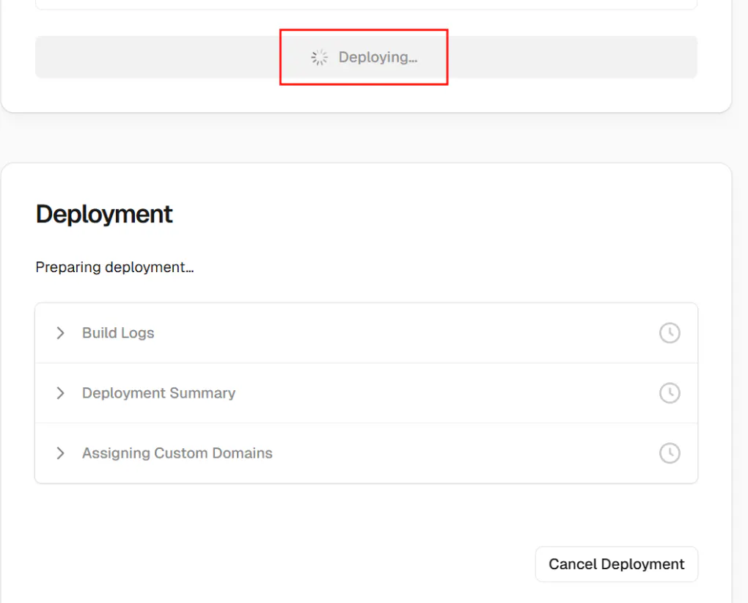This screenshot has height=603, width=748.
Task: Click the clock status icon for Build Logs
Action: pos(670,333)
